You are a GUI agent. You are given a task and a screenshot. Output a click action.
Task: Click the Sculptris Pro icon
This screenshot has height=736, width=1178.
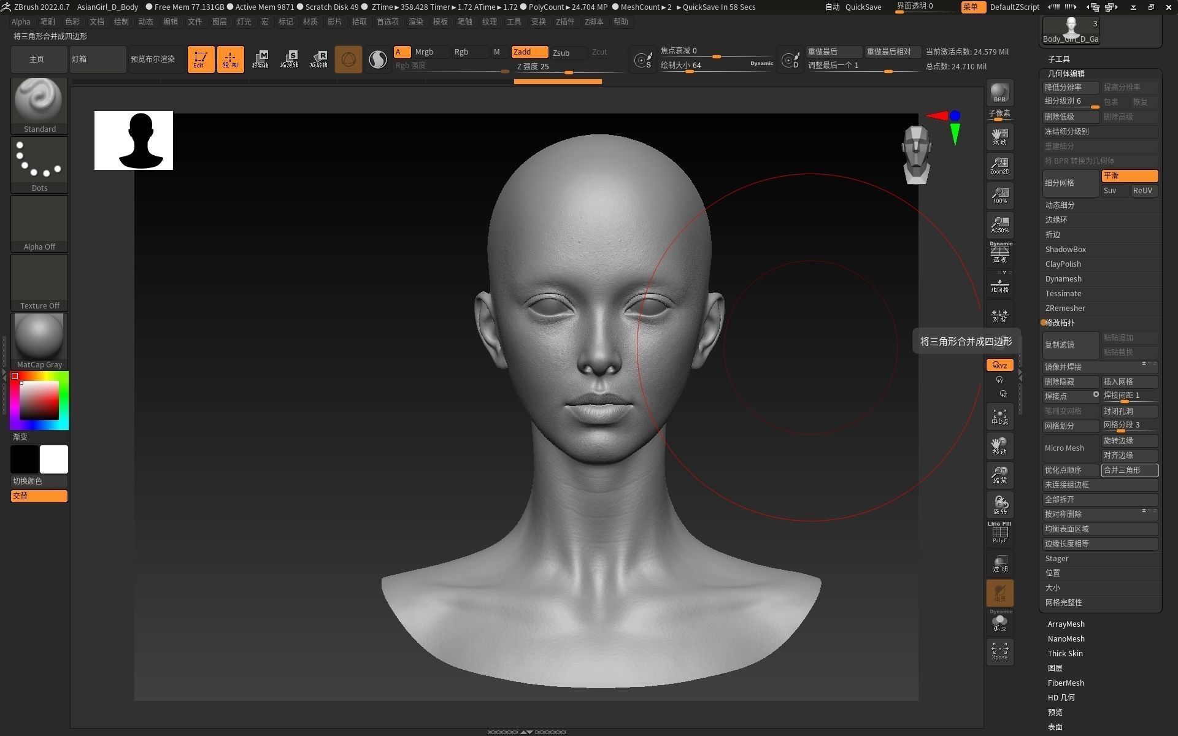(378, 59)
